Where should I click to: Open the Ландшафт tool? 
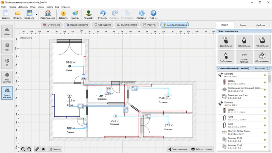89,14
